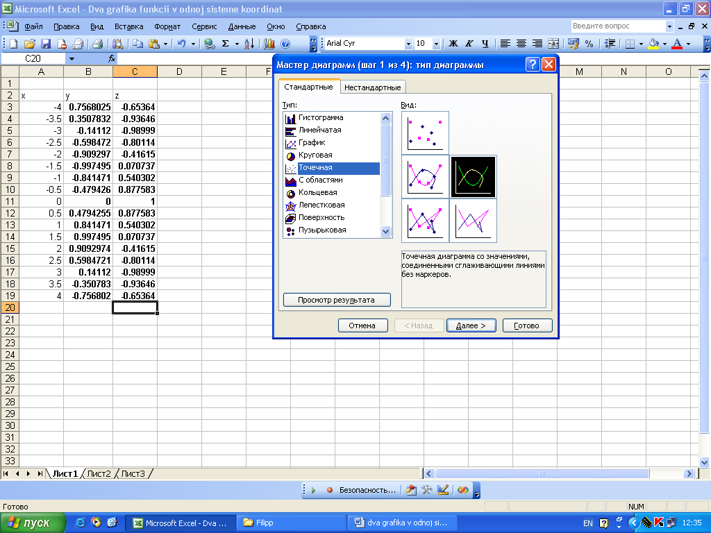This screenshot has width=711, height=533.
Task: Choose straight lines without markers subtype
Action: coord(473,221)
